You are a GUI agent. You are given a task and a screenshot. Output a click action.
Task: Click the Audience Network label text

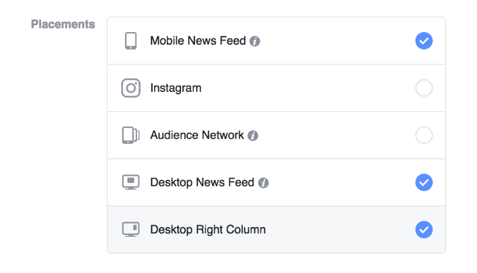pyautogui.click(x=197, y=135)
